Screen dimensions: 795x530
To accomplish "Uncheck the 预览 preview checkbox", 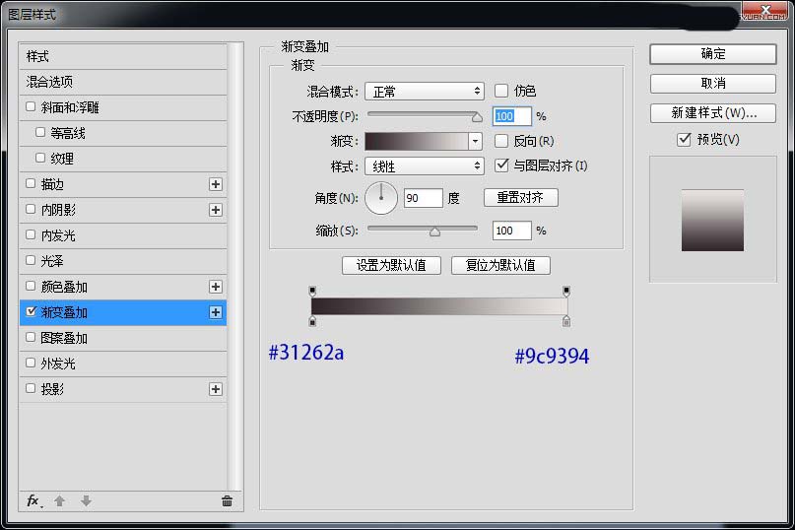I will click(684, 140).
